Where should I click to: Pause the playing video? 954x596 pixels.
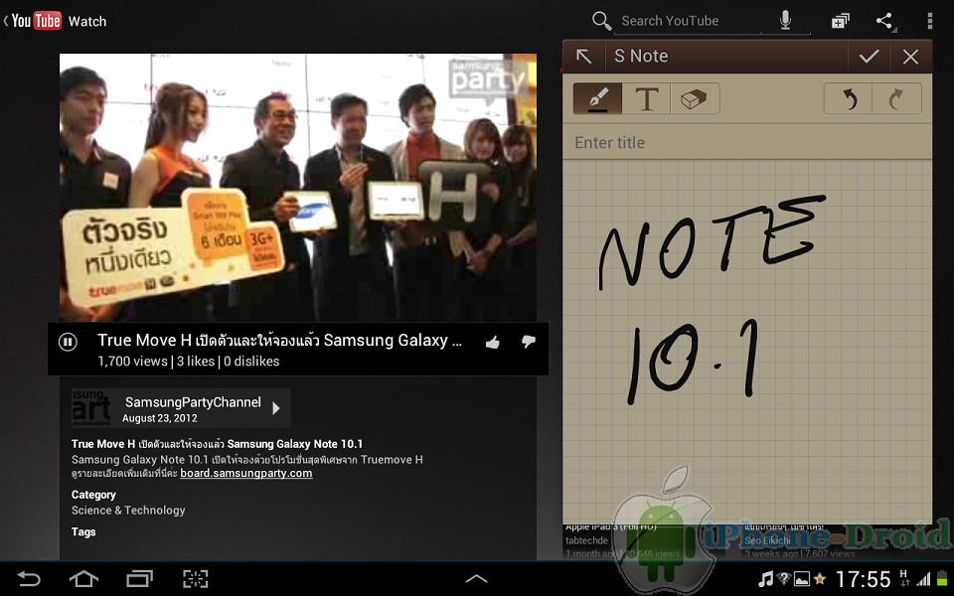click(68, 343)
